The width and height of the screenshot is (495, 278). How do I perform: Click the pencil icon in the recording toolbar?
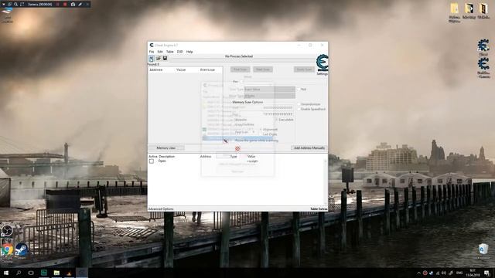[x=80, y=5]
